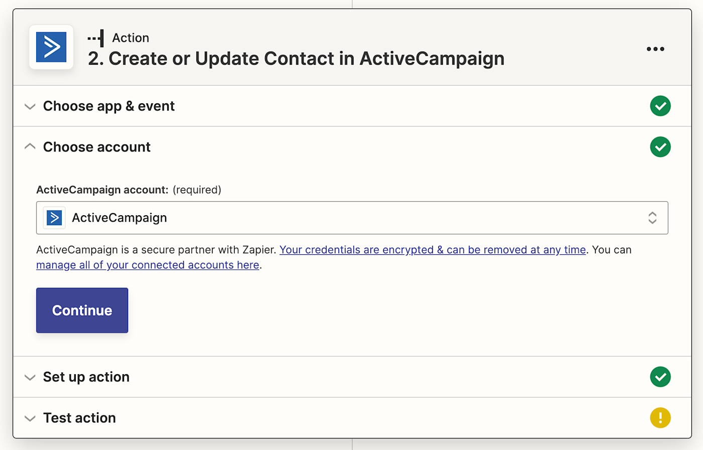Image resolution: width=703 pixels, height=450 pixels.
Task: Click yellow warning icon beside Test action
Action: (660, 418)
